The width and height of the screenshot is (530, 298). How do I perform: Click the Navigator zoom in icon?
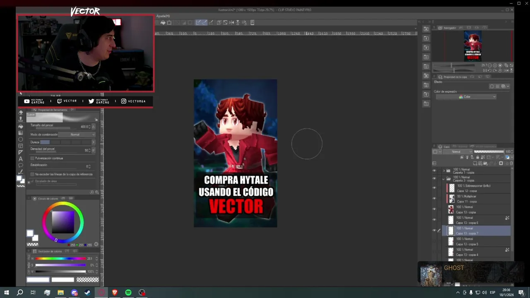pos(495,65)
